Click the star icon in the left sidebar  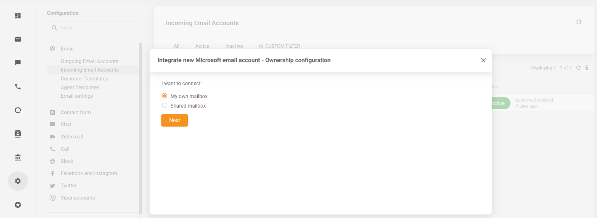coord(18,205)
